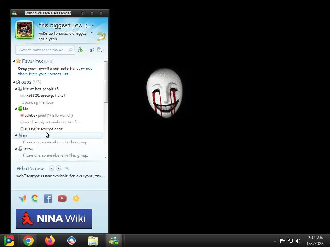Viewport: 330px width, 247px height.
Task: Click the contact list scrollbar thumb
Action: tap(106, 82)
